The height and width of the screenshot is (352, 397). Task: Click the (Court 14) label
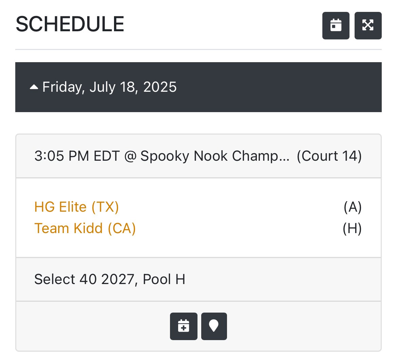point(329,156)
